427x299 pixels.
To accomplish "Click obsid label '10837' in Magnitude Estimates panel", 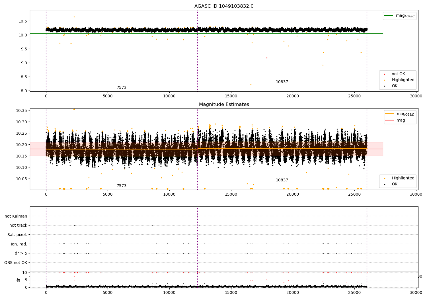I will point(282,180).
